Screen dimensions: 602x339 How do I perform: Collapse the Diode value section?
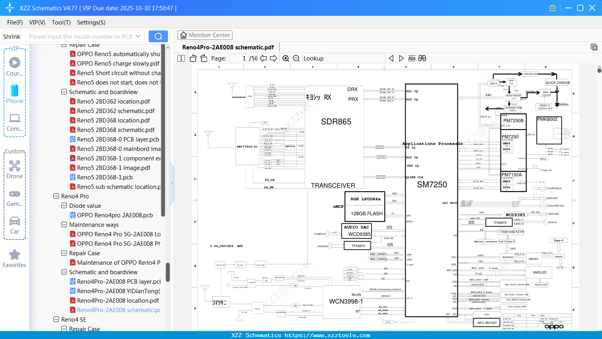point(64,205)
